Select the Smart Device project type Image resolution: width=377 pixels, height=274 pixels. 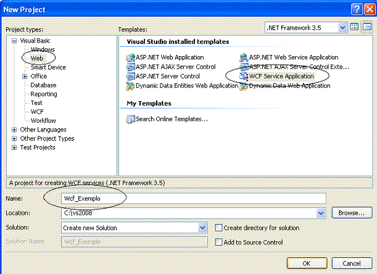coord(48,67)
